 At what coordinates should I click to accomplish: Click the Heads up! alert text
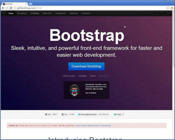pos(13,126)
